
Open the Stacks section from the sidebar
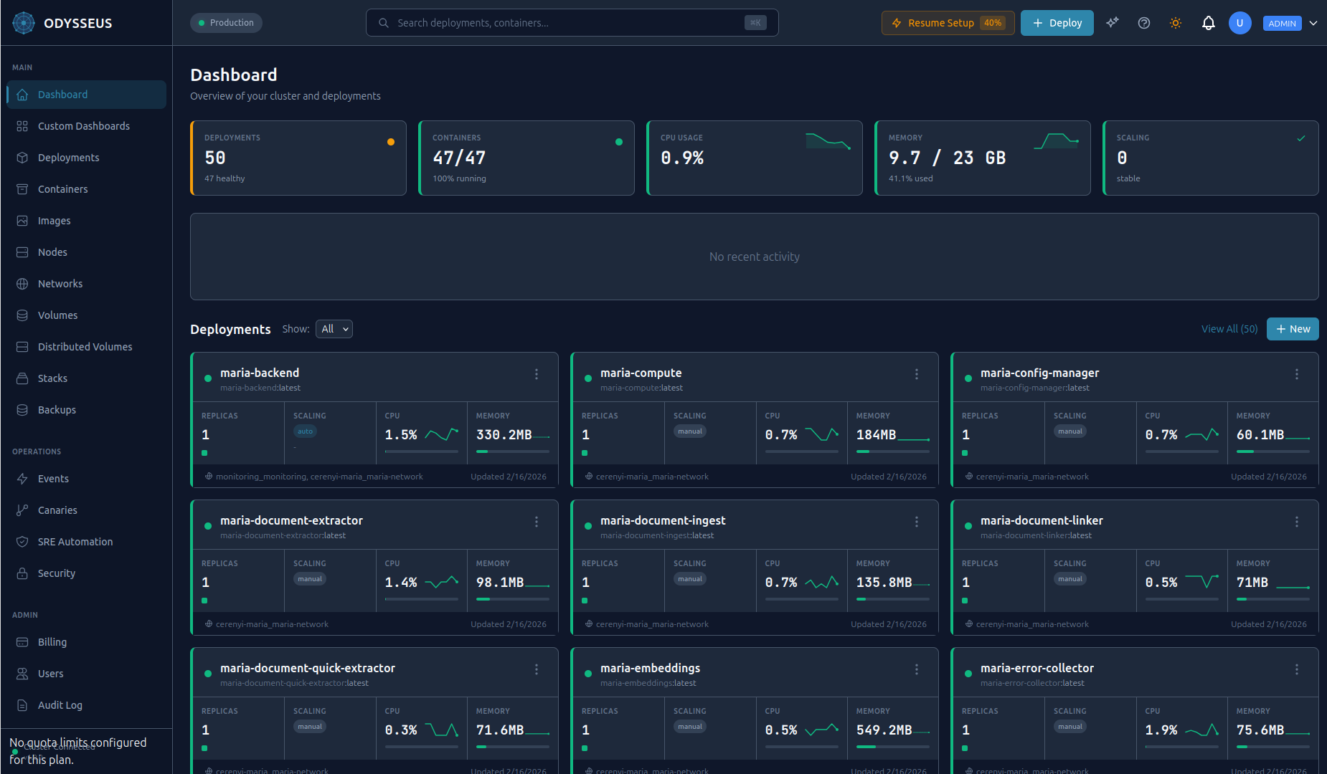pos(52,378)
